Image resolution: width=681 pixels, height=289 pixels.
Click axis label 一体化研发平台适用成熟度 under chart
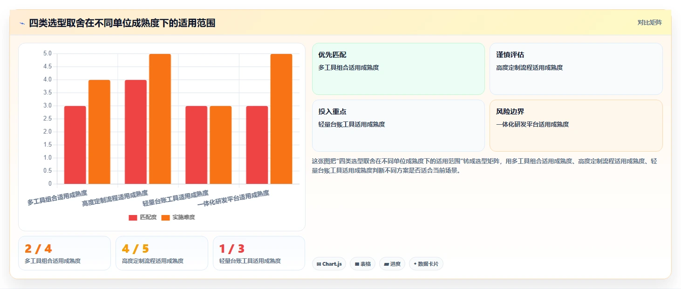(233, 199)
